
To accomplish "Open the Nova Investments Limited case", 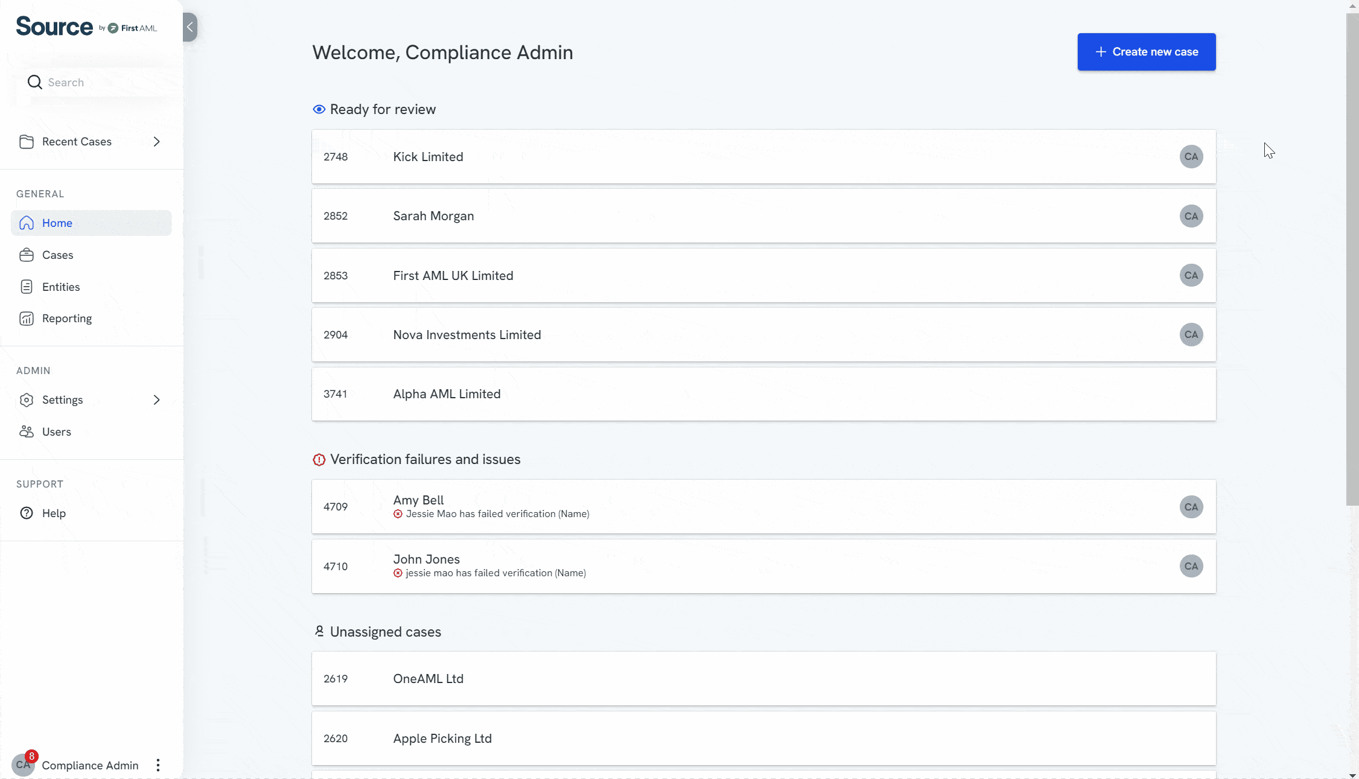I will tap(467, 335).
